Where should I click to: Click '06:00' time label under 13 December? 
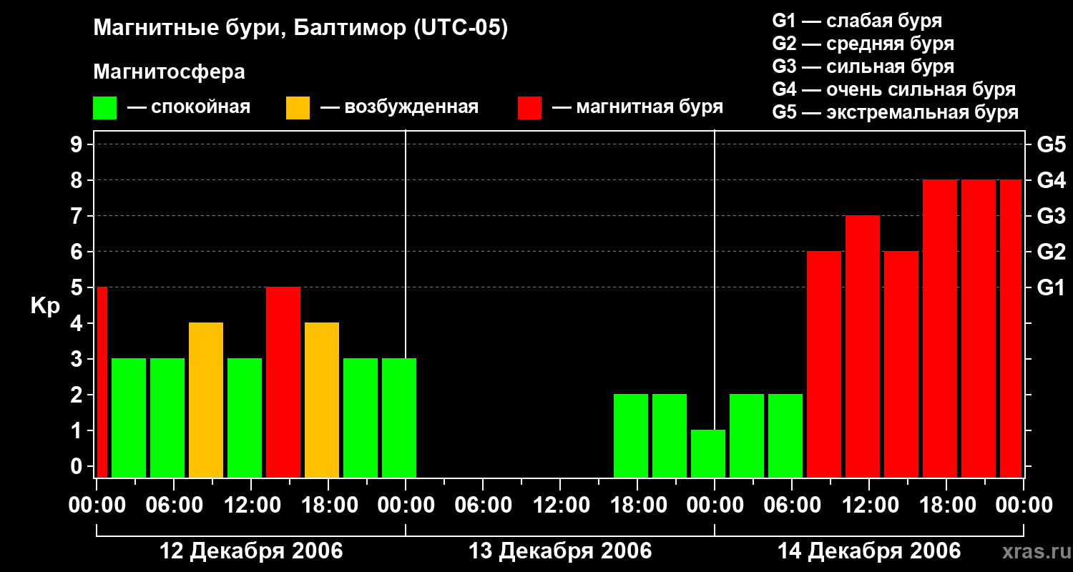[x=483, y=506]
